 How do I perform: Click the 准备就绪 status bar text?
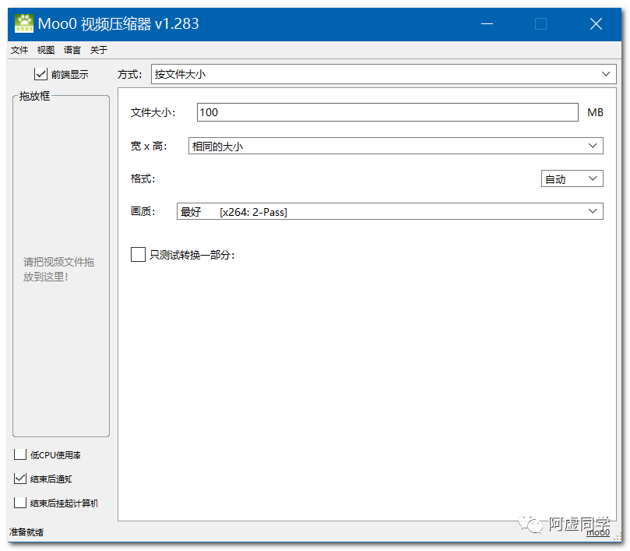26,532
